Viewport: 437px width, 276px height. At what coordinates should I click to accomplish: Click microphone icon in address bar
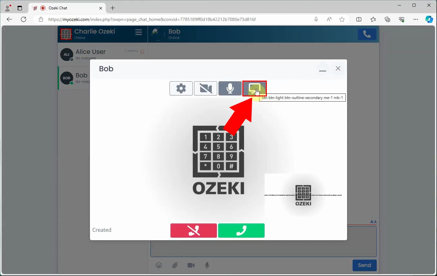[x=316, y=19]
